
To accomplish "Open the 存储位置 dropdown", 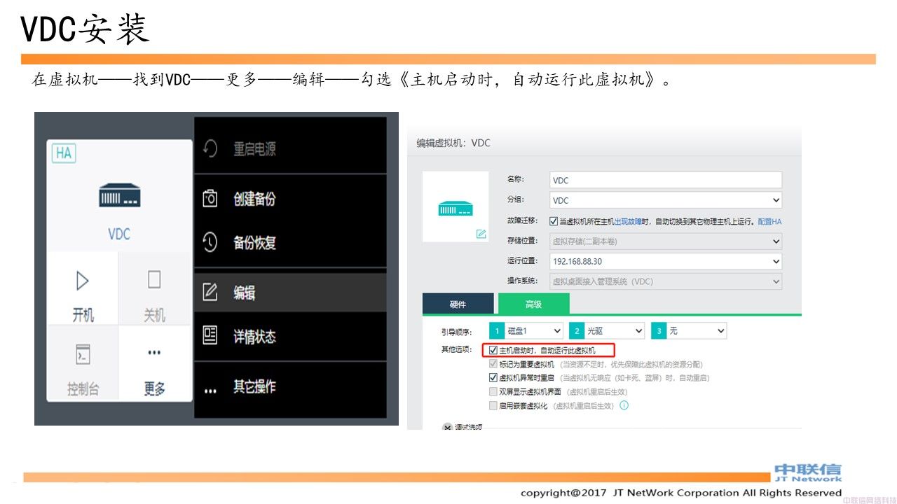I will point(666,241).
